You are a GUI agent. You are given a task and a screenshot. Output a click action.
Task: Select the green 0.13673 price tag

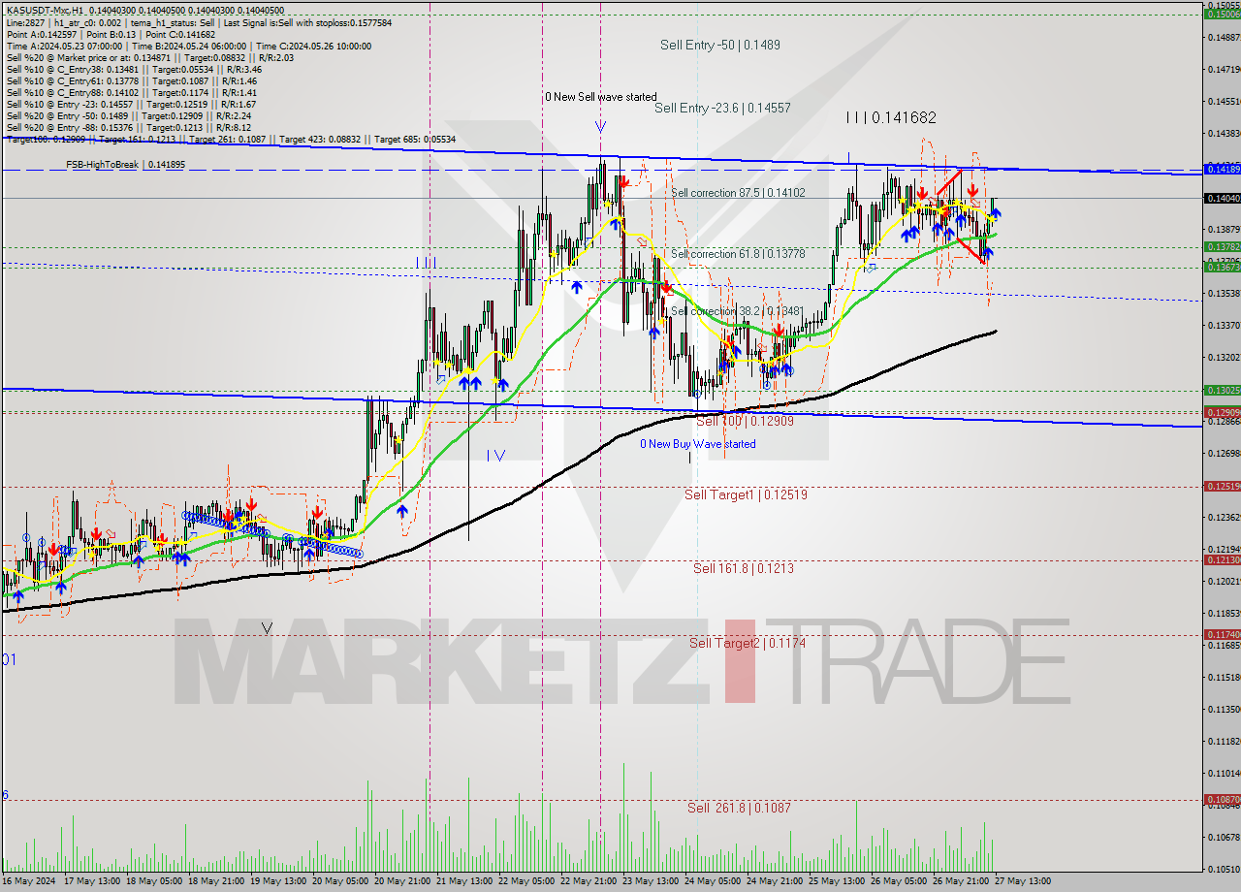(1222, 267)
